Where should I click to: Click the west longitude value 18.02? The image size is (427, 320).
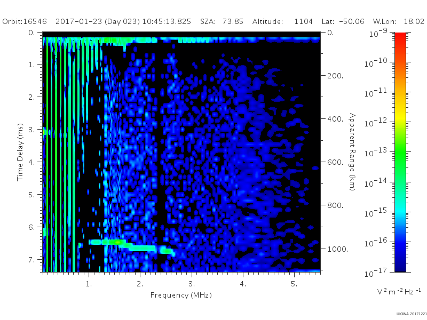coord(414,21)
